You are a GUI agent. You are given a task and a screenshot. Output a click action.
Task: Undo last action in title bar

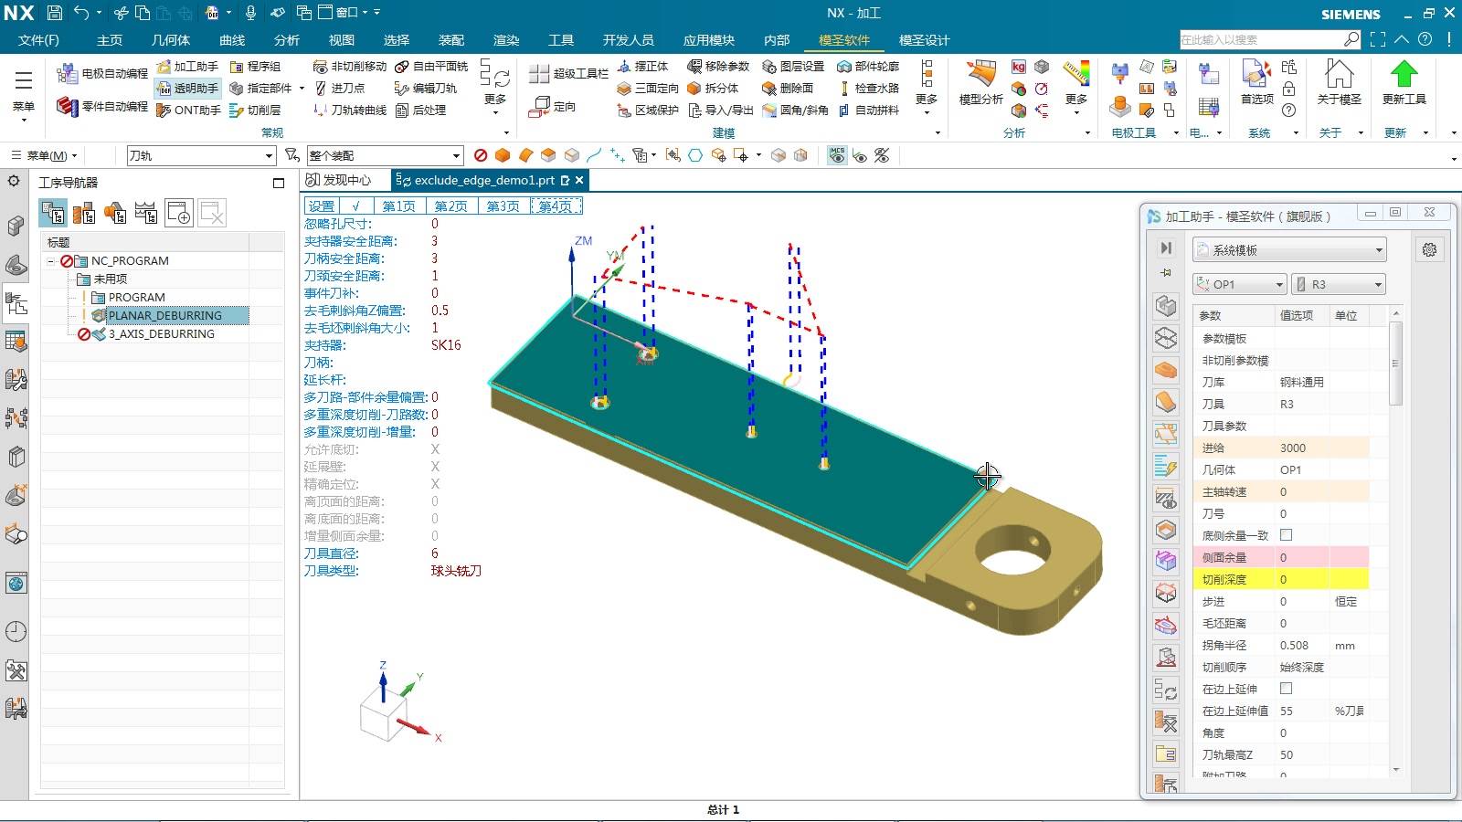tap(80, 13)
